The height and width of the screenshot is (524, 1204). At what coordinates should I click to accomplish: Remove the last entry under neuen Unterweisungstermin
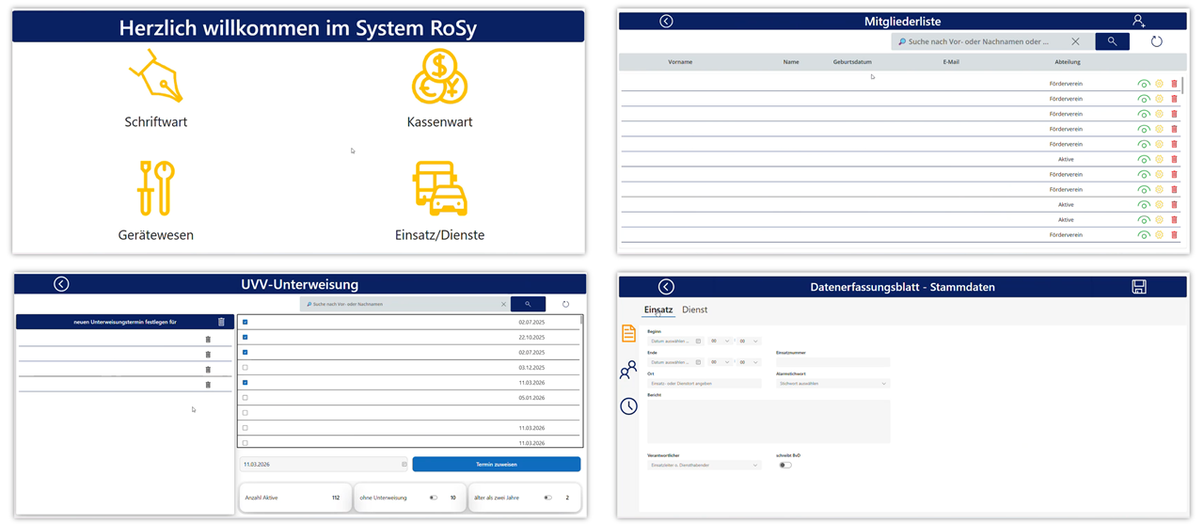(208, 385)
